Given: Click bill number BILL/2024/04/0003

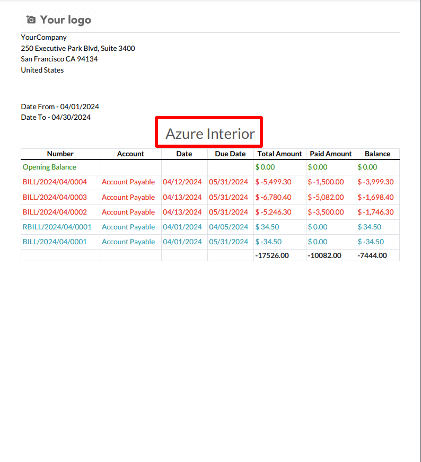Looking at the screenshot, I should point(55,197).
